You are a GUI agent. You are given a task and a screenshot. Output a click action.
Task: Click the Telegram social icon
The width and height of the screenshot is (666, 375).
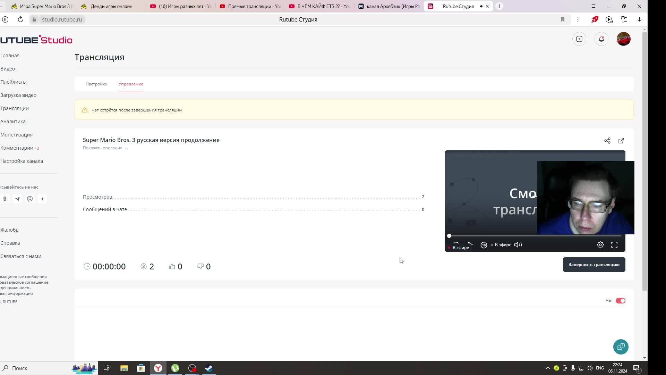pos(17,199)
